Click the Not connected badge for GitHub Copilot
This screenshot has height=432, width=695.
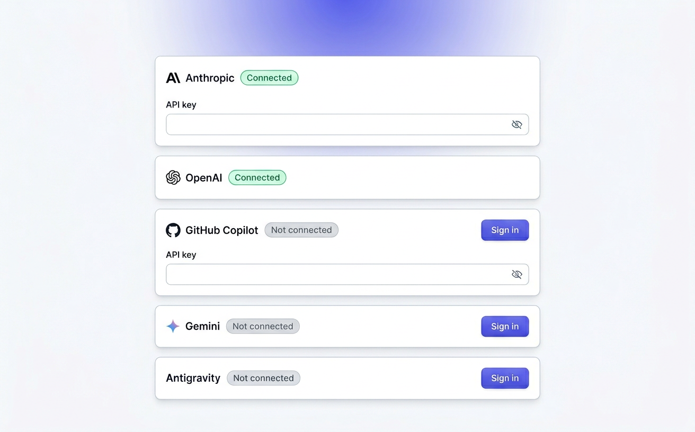[x=301, y=230]
